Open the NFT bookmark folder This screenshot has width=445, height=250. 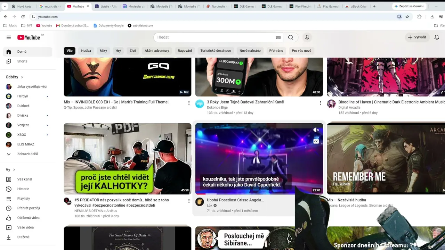pos(26,26)
